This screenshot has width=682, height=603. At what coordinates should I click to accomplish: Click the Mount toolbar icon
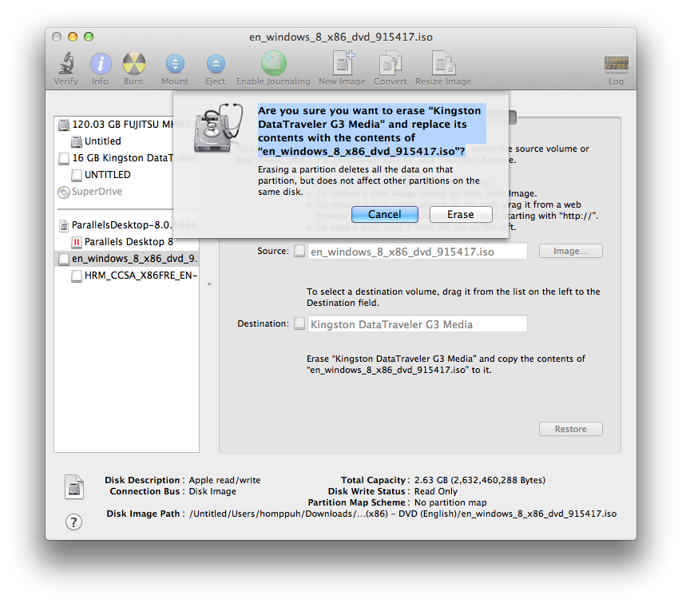click(175, 64)
